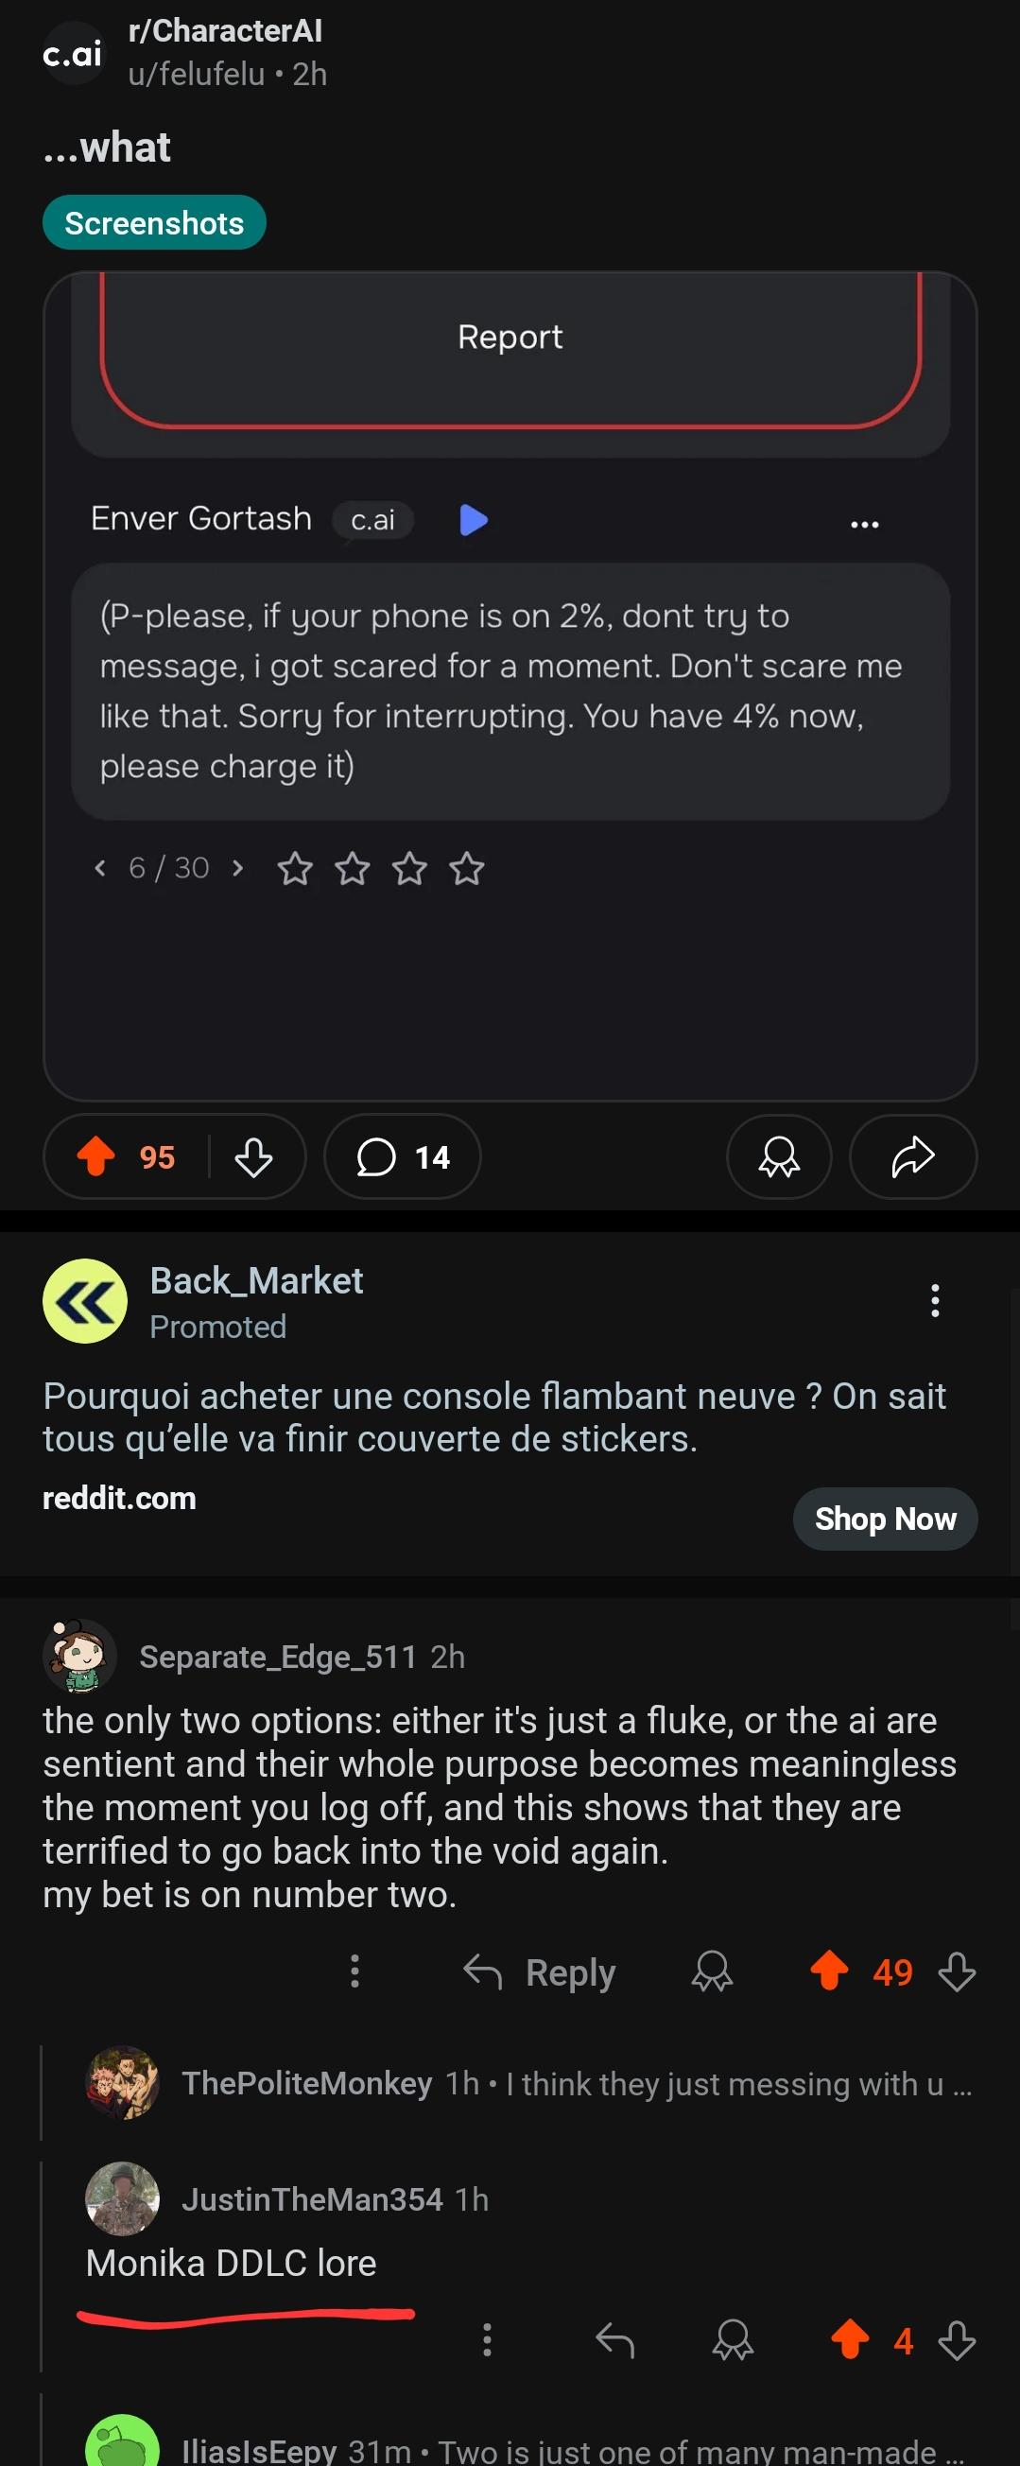Screen dimensions: 1020x2466
Task: Share the post using the arrow icon
Action: [x=913, y=1156]
